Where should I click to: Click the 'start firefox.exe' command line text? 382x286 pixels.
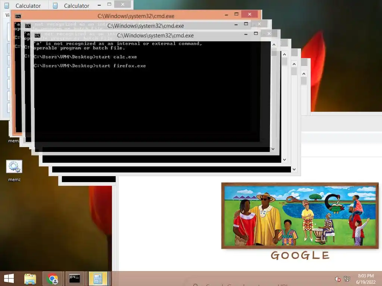click(x=121, y=66)
